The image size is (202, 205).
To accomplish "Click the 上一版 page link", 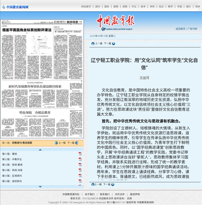I will (x=62, y=143).
